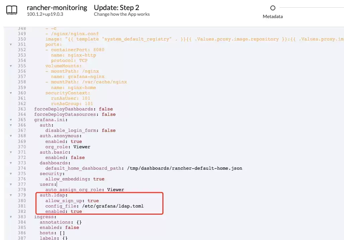Click the containerPort: 8080 line

(x=75, y=50)
